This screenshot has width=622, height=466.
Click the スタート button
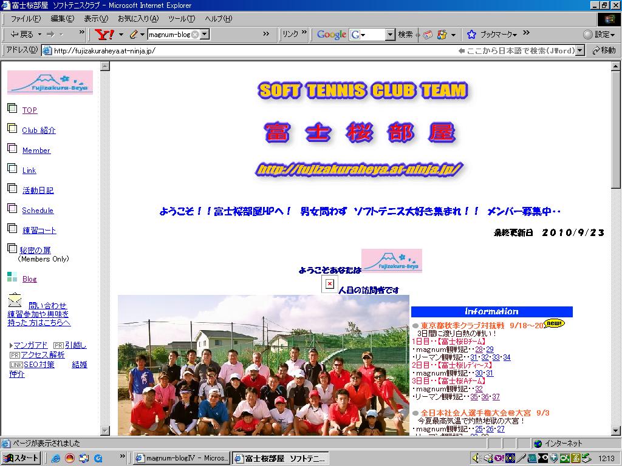pos(21,458)
